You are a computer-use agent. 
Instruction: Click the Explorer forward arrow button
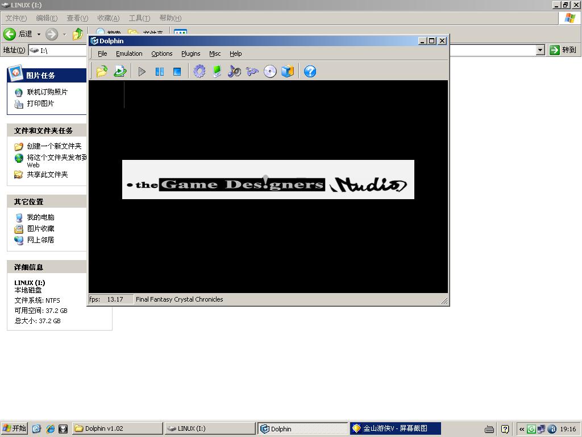(52, 34)
